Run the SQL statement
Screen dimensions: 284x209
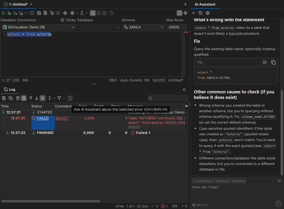point(3,13)
